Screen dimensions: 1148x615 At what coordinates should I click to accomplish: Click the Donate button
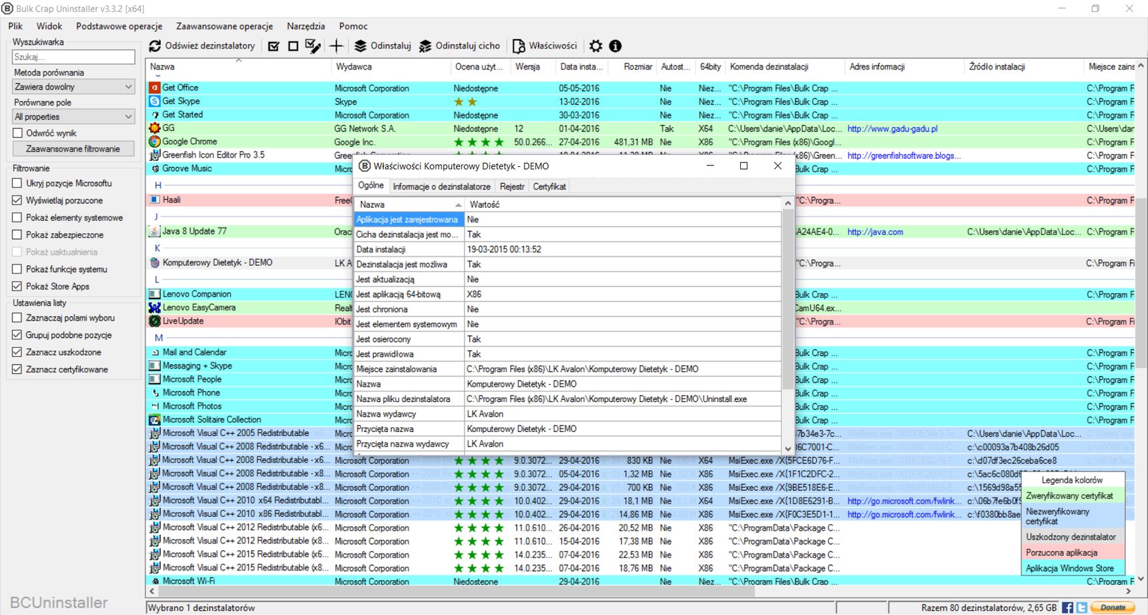click(1113, 608)
